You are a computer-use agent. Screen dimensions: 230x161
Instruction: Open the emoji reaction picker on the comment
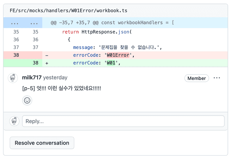(27, 100)
